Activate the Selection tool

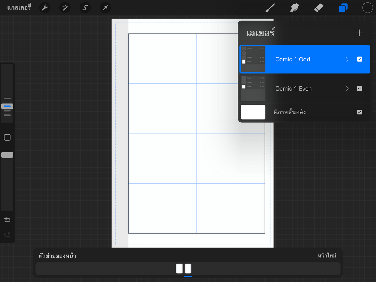point(85,7)
